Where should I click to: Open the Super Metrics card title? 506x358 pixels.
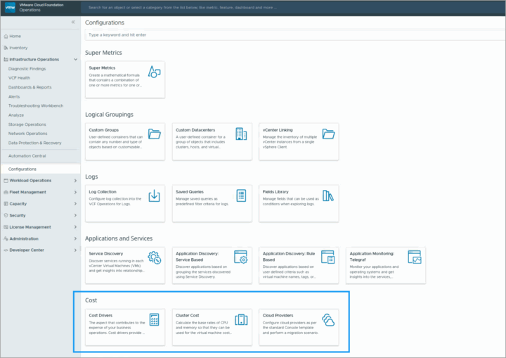[102, 68]
